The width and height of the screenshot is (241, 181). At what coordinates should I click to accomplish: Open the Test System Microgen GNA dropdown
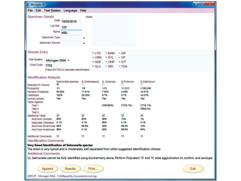coord(69,60)
